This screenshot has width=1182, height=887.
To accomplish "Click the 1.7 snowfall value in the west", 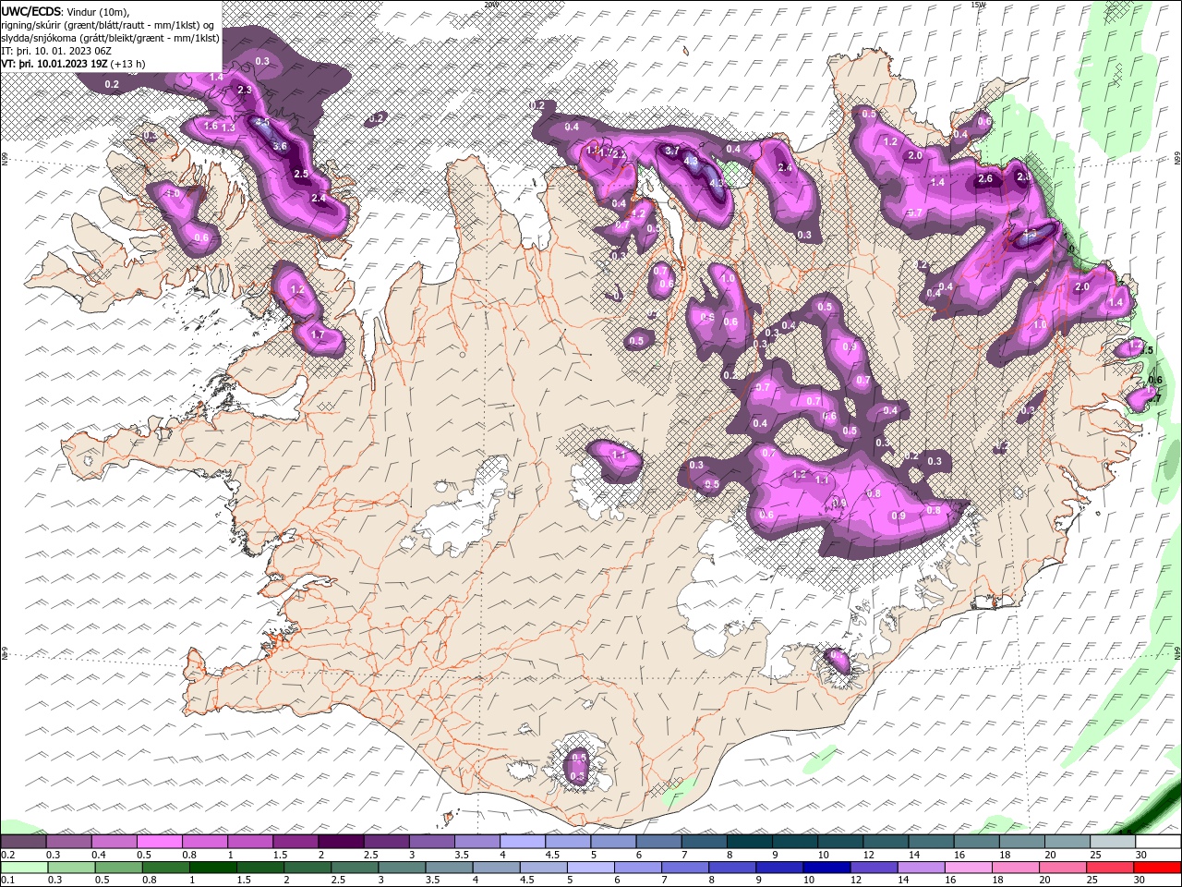I will pyautogui.click(x=318, y=334).
